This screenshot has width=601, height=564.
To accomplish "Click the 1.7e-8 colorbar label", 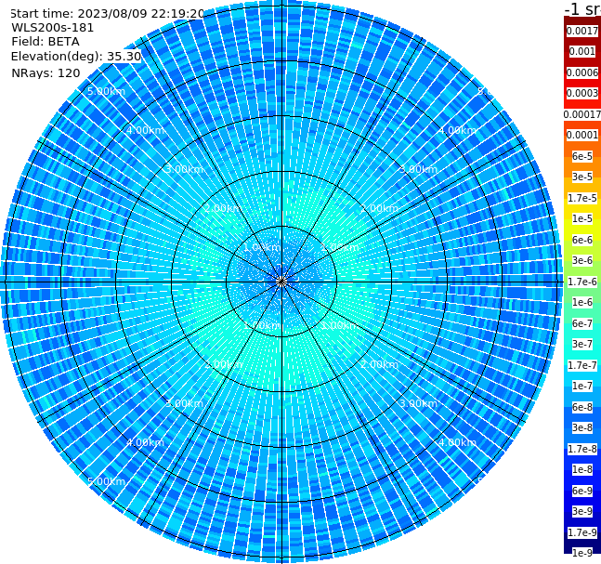I will pos(582,449).
